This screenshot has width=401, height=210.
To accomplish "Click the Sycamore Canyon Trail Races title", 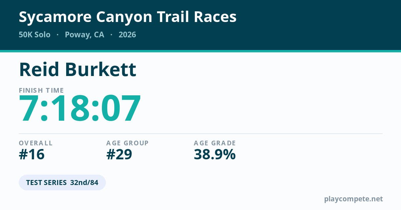I will coord(128,17).
